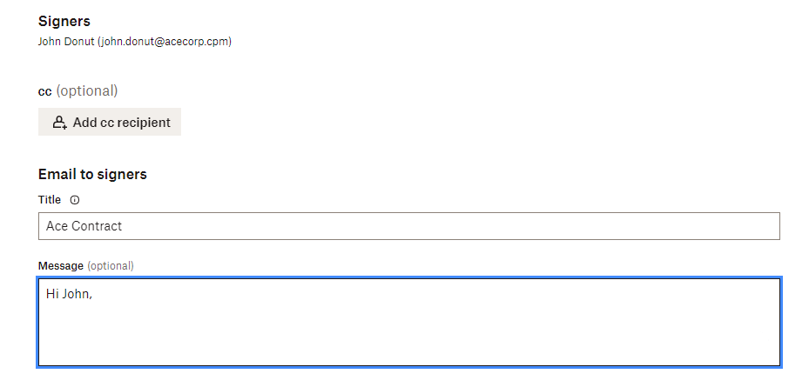
Task: Click '(optional)' beside the Message label
Action: tap(111, 265)
